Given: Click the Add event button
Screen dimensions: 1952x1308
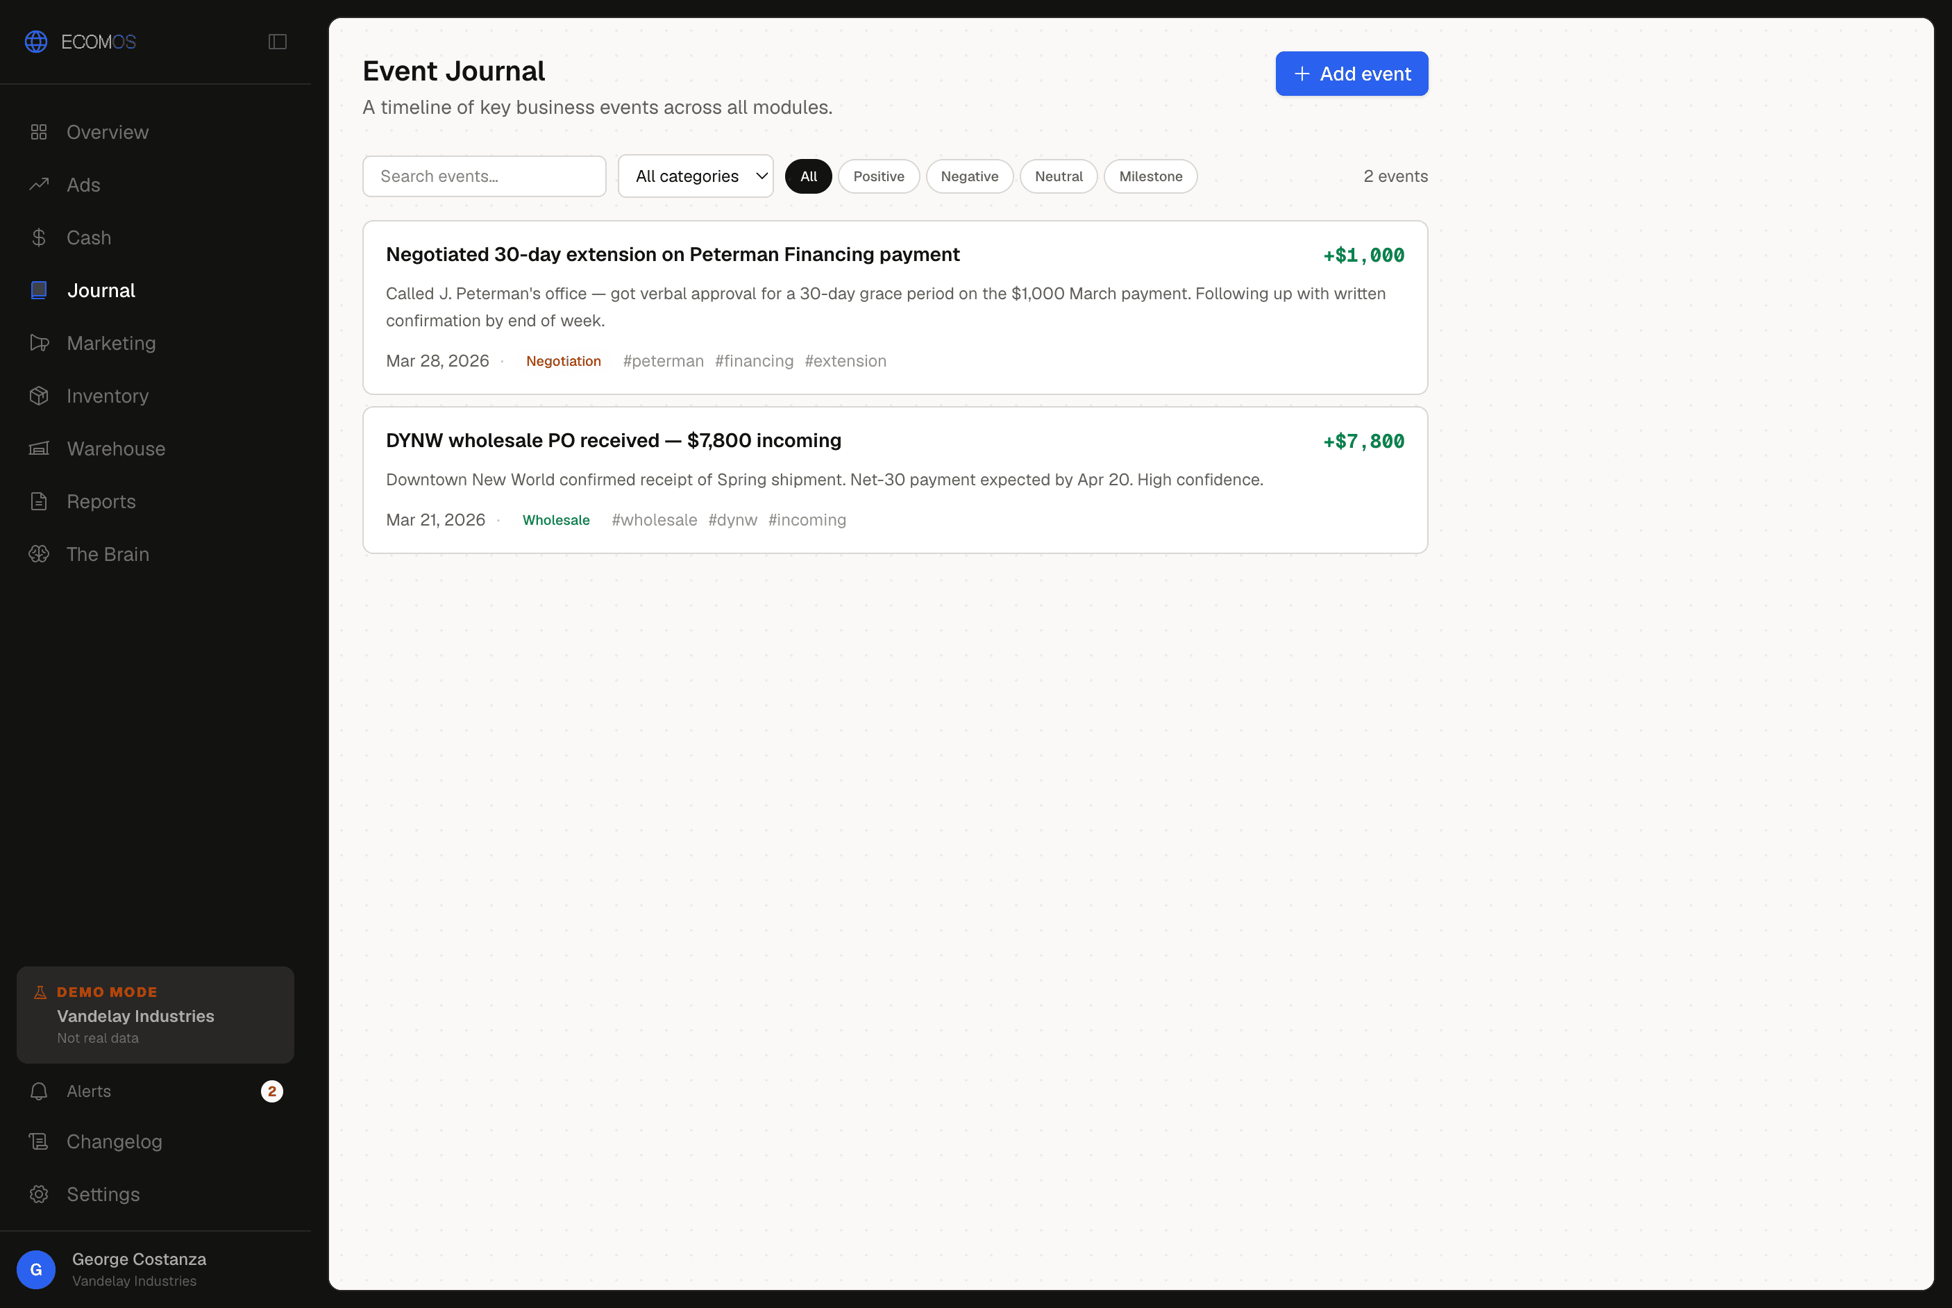Looking at the screenshot, I should [1352, 74].
